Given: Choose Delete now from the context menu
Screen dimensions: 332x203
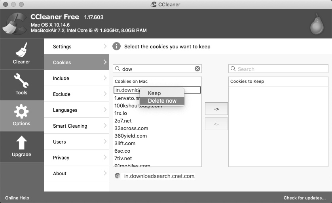Looking at the screenshot, I should coord(162,101).
